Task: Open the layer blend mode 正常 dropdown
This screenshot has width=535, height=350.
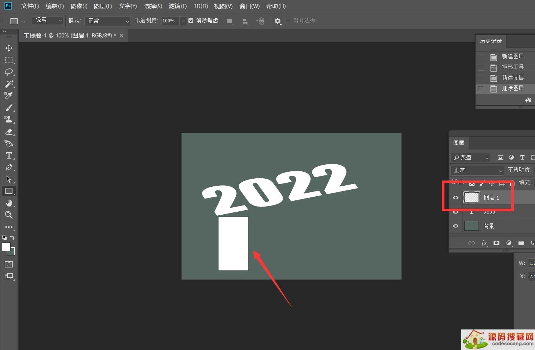Action: pos(477,170)
